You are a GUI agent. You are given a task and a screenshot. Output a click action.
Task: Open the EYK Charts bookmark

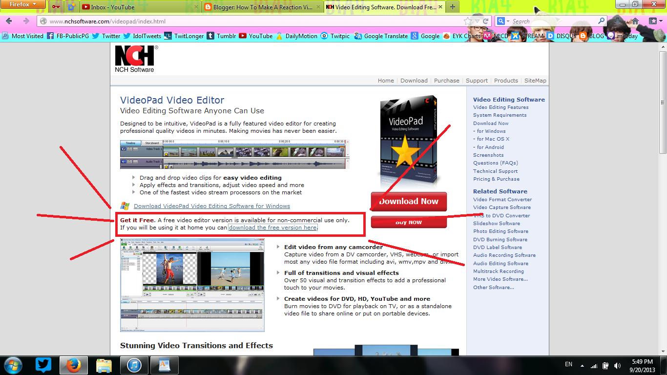(462, 36)
